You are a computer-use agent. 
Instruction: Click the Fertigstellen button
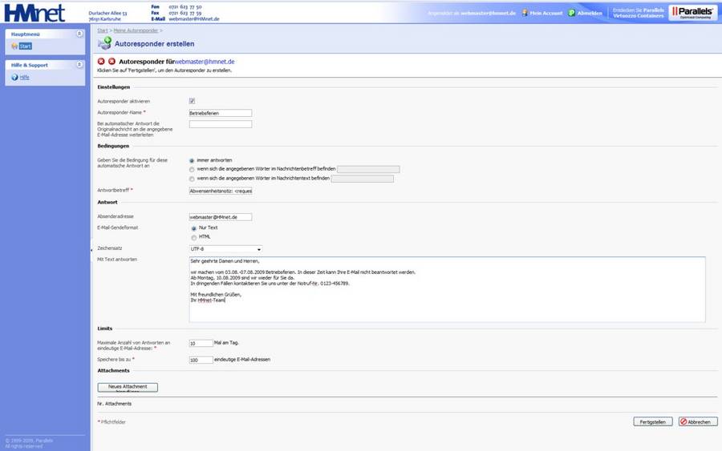(653, 421)
